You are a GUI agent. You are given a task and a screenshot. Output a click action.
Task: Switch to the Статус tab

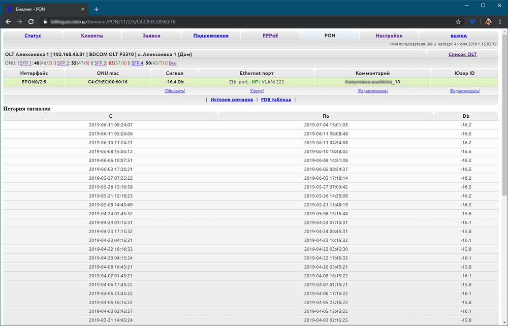(33, 36)
